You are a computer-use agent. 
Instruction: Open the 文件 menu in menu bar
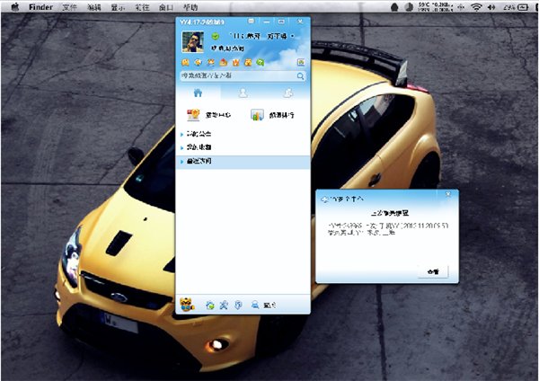pos(69,7)
